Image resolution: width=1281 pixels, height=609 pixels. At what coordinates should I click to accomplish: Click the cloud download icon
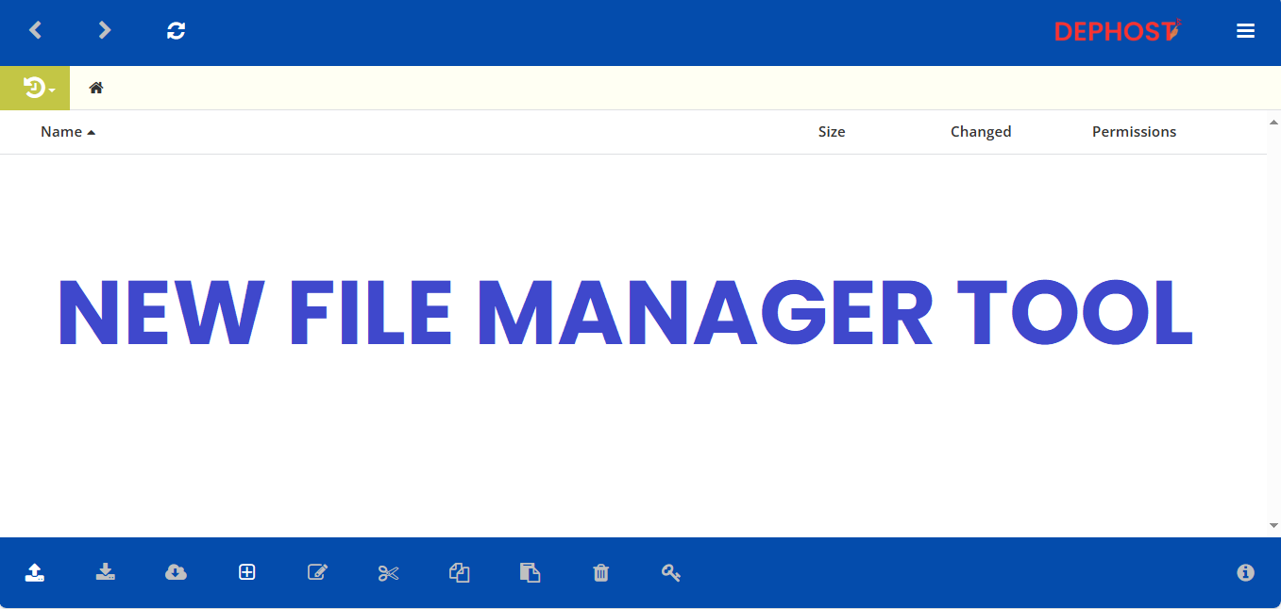coord(176,572)
